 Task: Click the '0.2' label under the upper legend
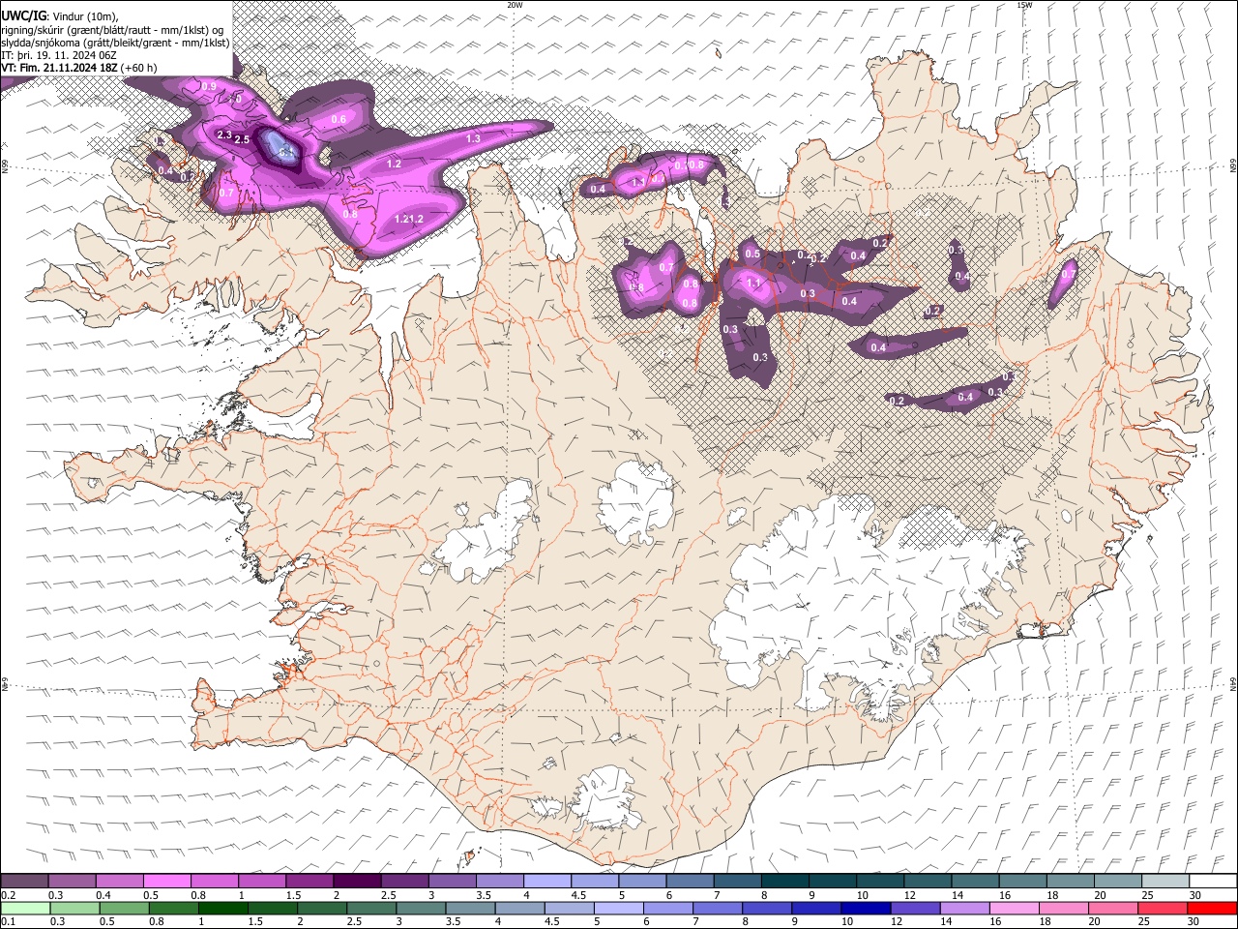click(9, 895)
